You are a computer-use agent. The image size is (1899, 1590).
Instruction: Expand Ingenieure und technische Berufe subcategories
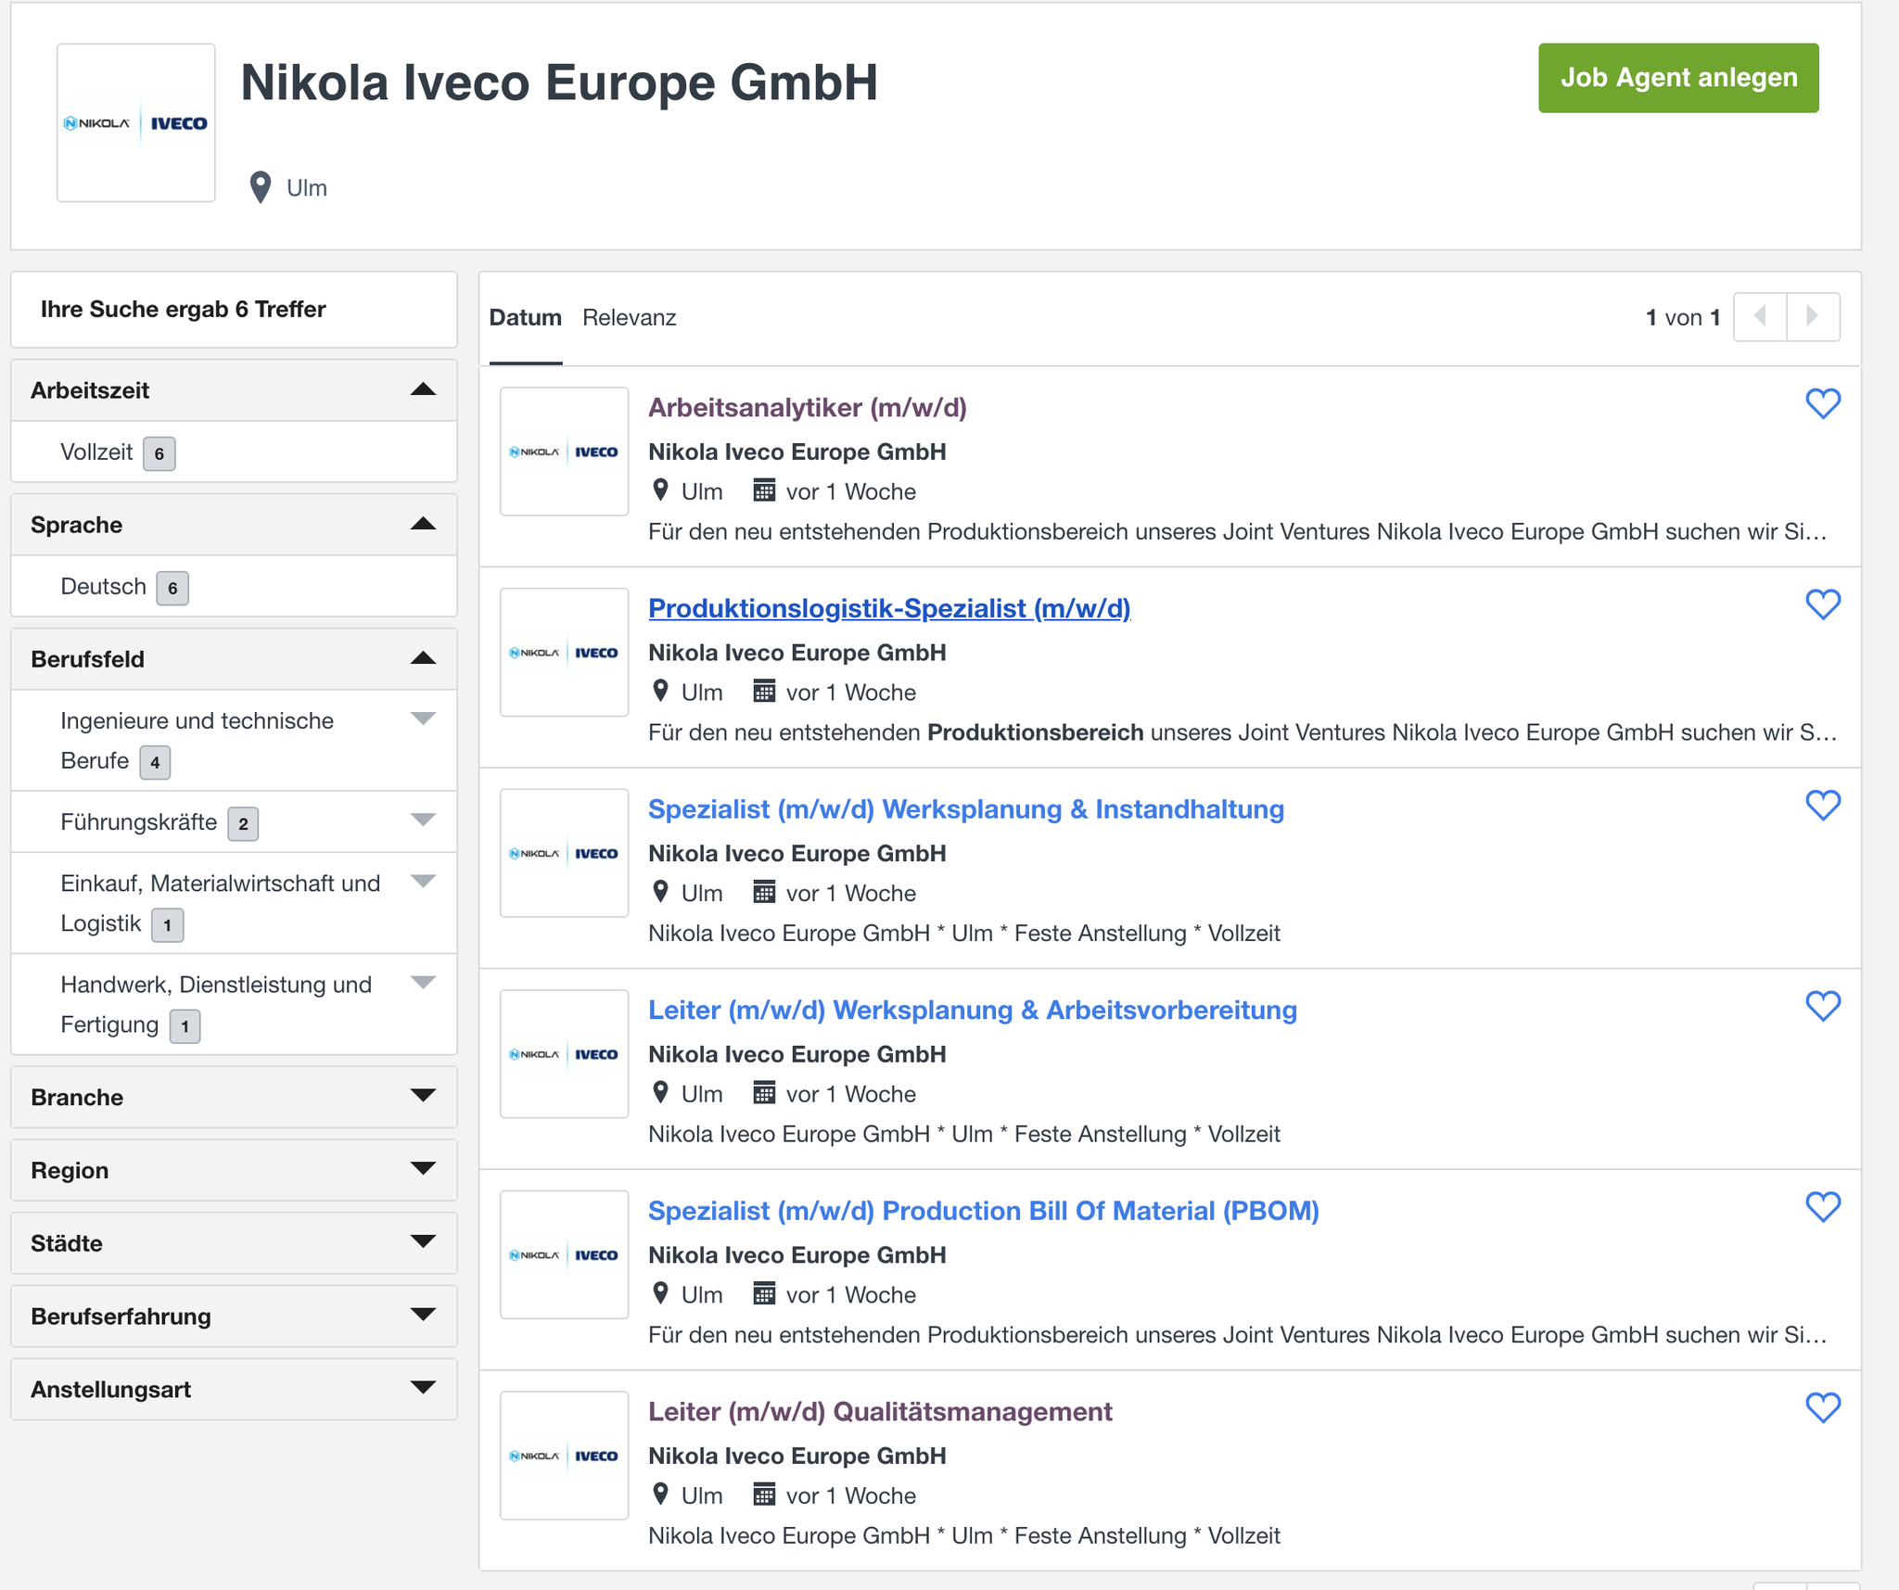[423, 719]
